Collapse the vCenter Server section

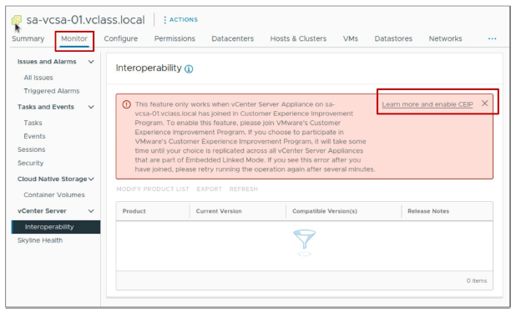(x=91, y=211)
